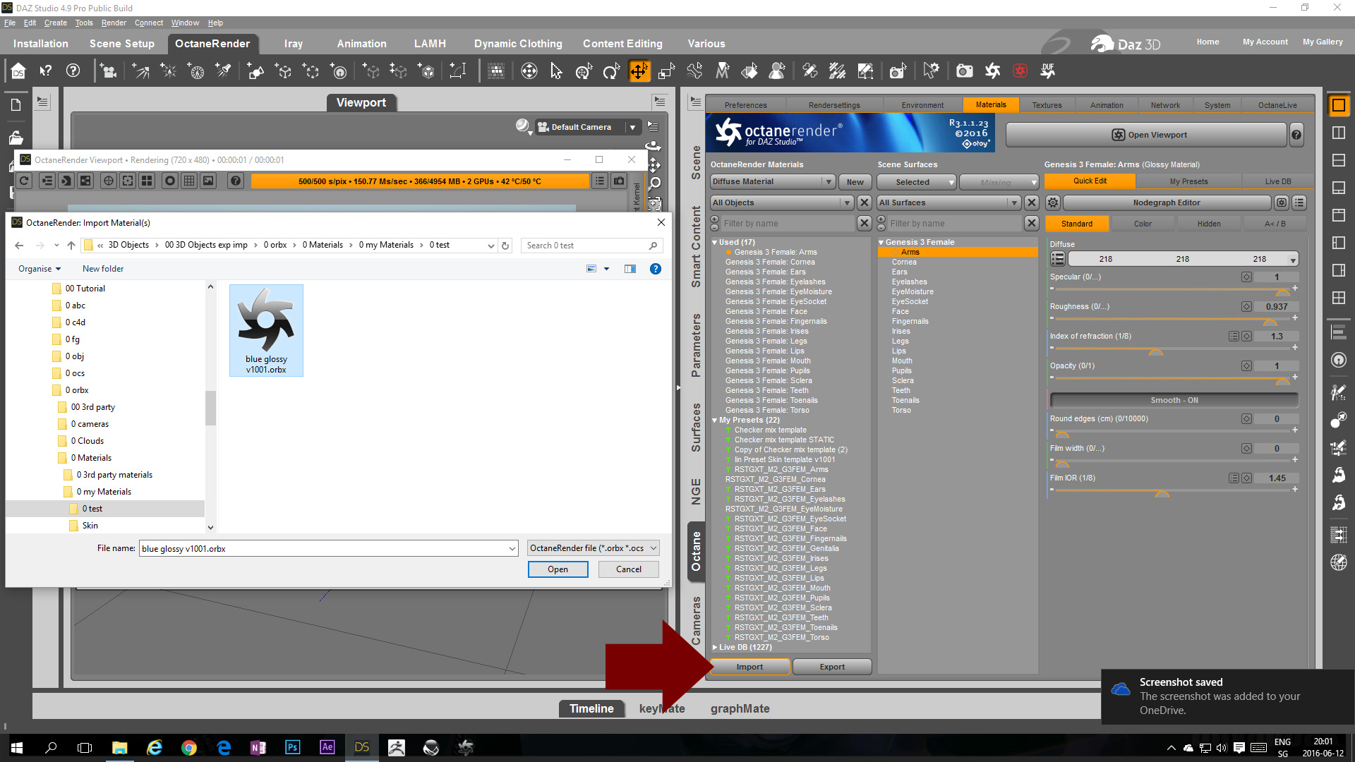Select the Universal Translate tool in toolbar
Viewport: 1355px width, 762px height.
[639, 71]
